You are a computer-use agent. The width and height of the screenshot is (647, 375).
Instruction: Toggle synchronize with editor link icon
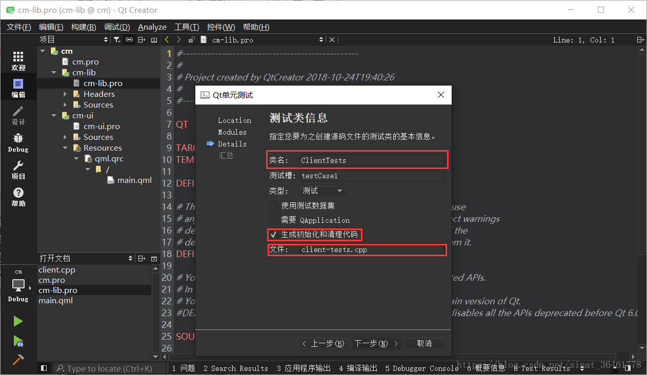129,39
